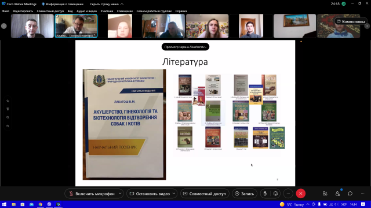Select first participant video thumbnail
Viewport: 371px width, 208px height.
32,26
